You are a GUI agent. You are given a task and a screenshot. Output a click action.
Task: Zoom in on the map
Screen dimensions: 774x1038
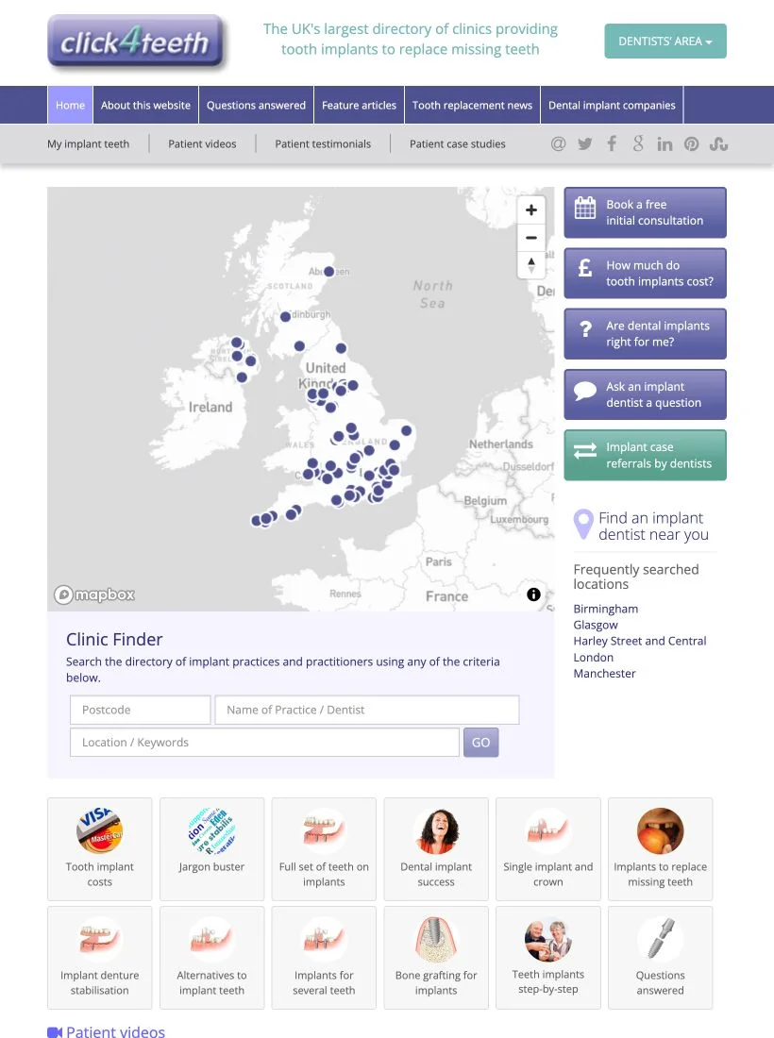531,209
